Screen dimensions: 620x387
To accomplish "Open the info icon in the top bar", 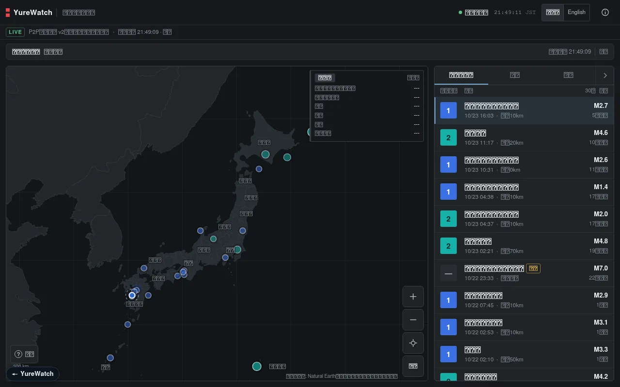I will pos(605,13).
